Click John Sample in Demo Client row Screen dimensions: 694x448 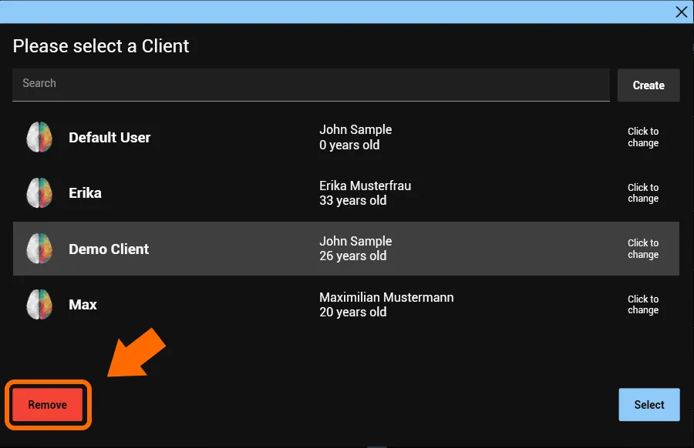point(355,241)
